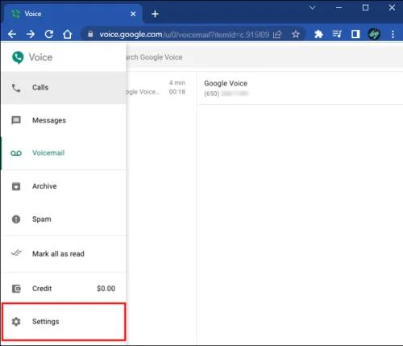403x346 pixels.
Task: Click the voice.google.com address bar
Action: (x=184, y=35)
